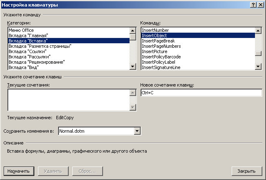Screen dimensions: 266x180
Task: Pick the Меню Office category
Action: (69, 30)
